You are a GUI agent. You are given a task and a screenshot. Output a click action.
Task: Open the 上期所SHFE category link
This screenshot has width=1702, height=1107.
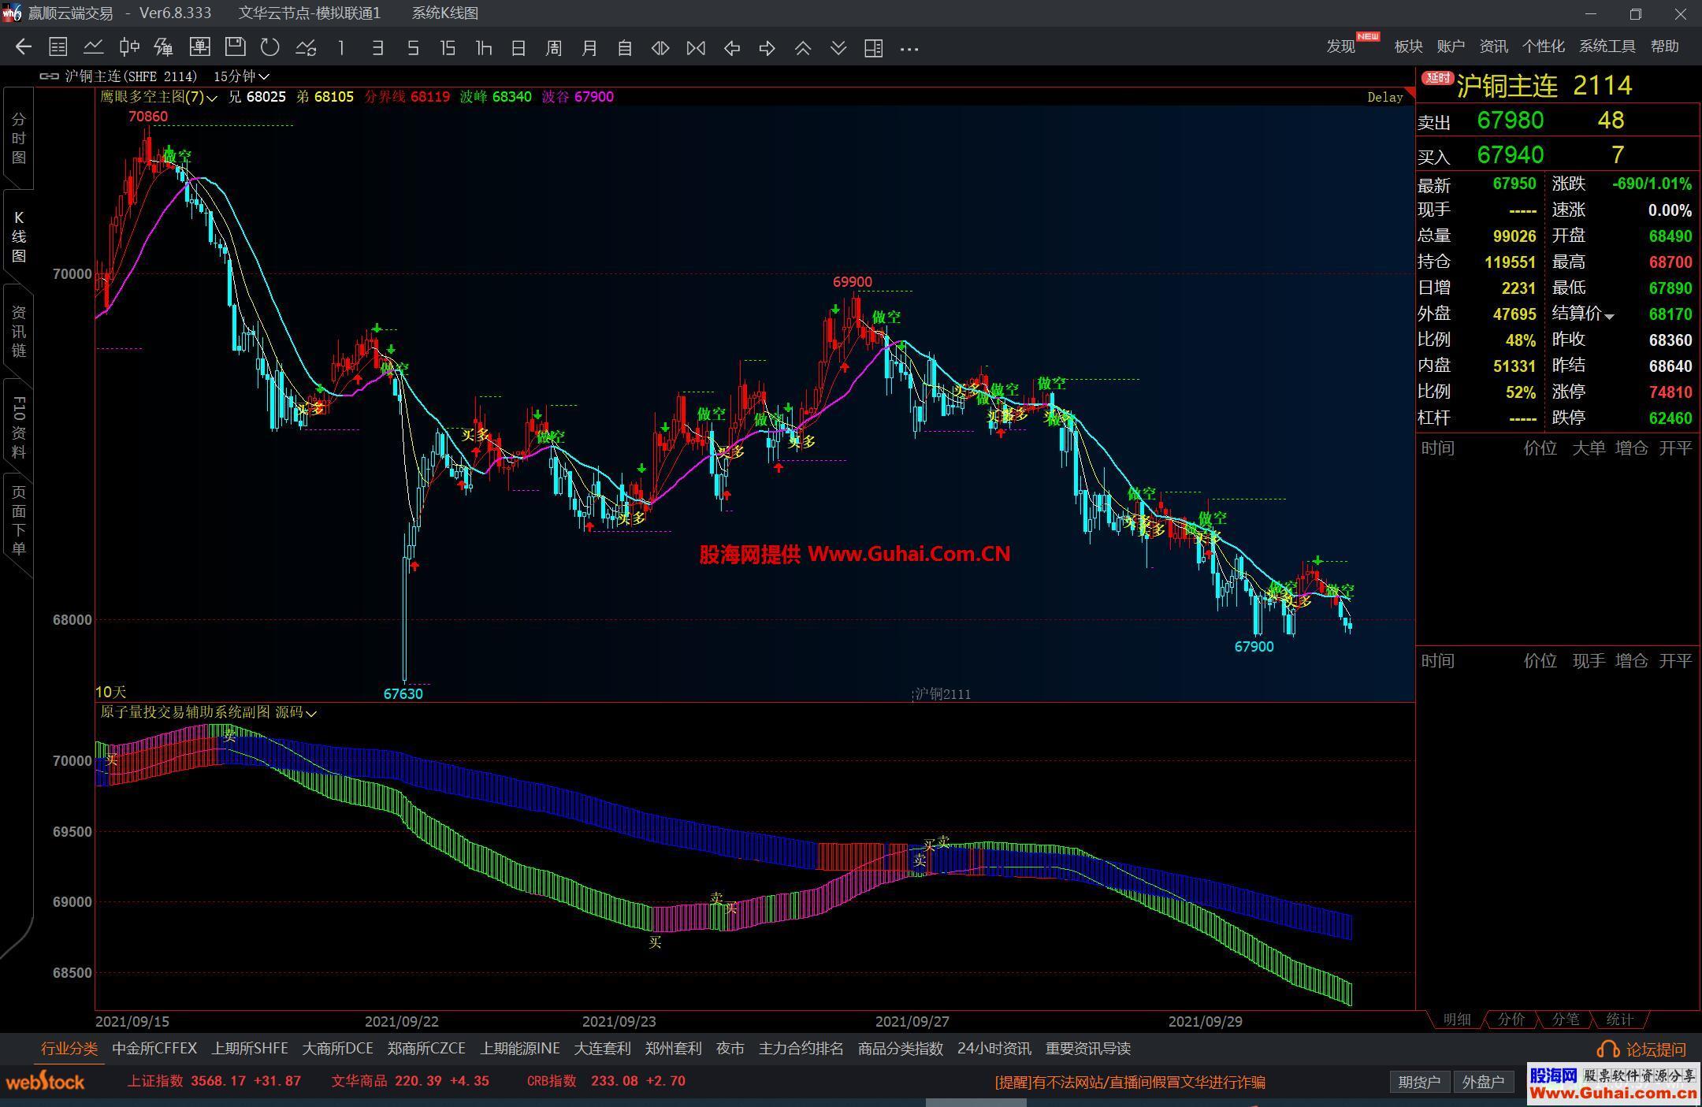coord(249,1049)
